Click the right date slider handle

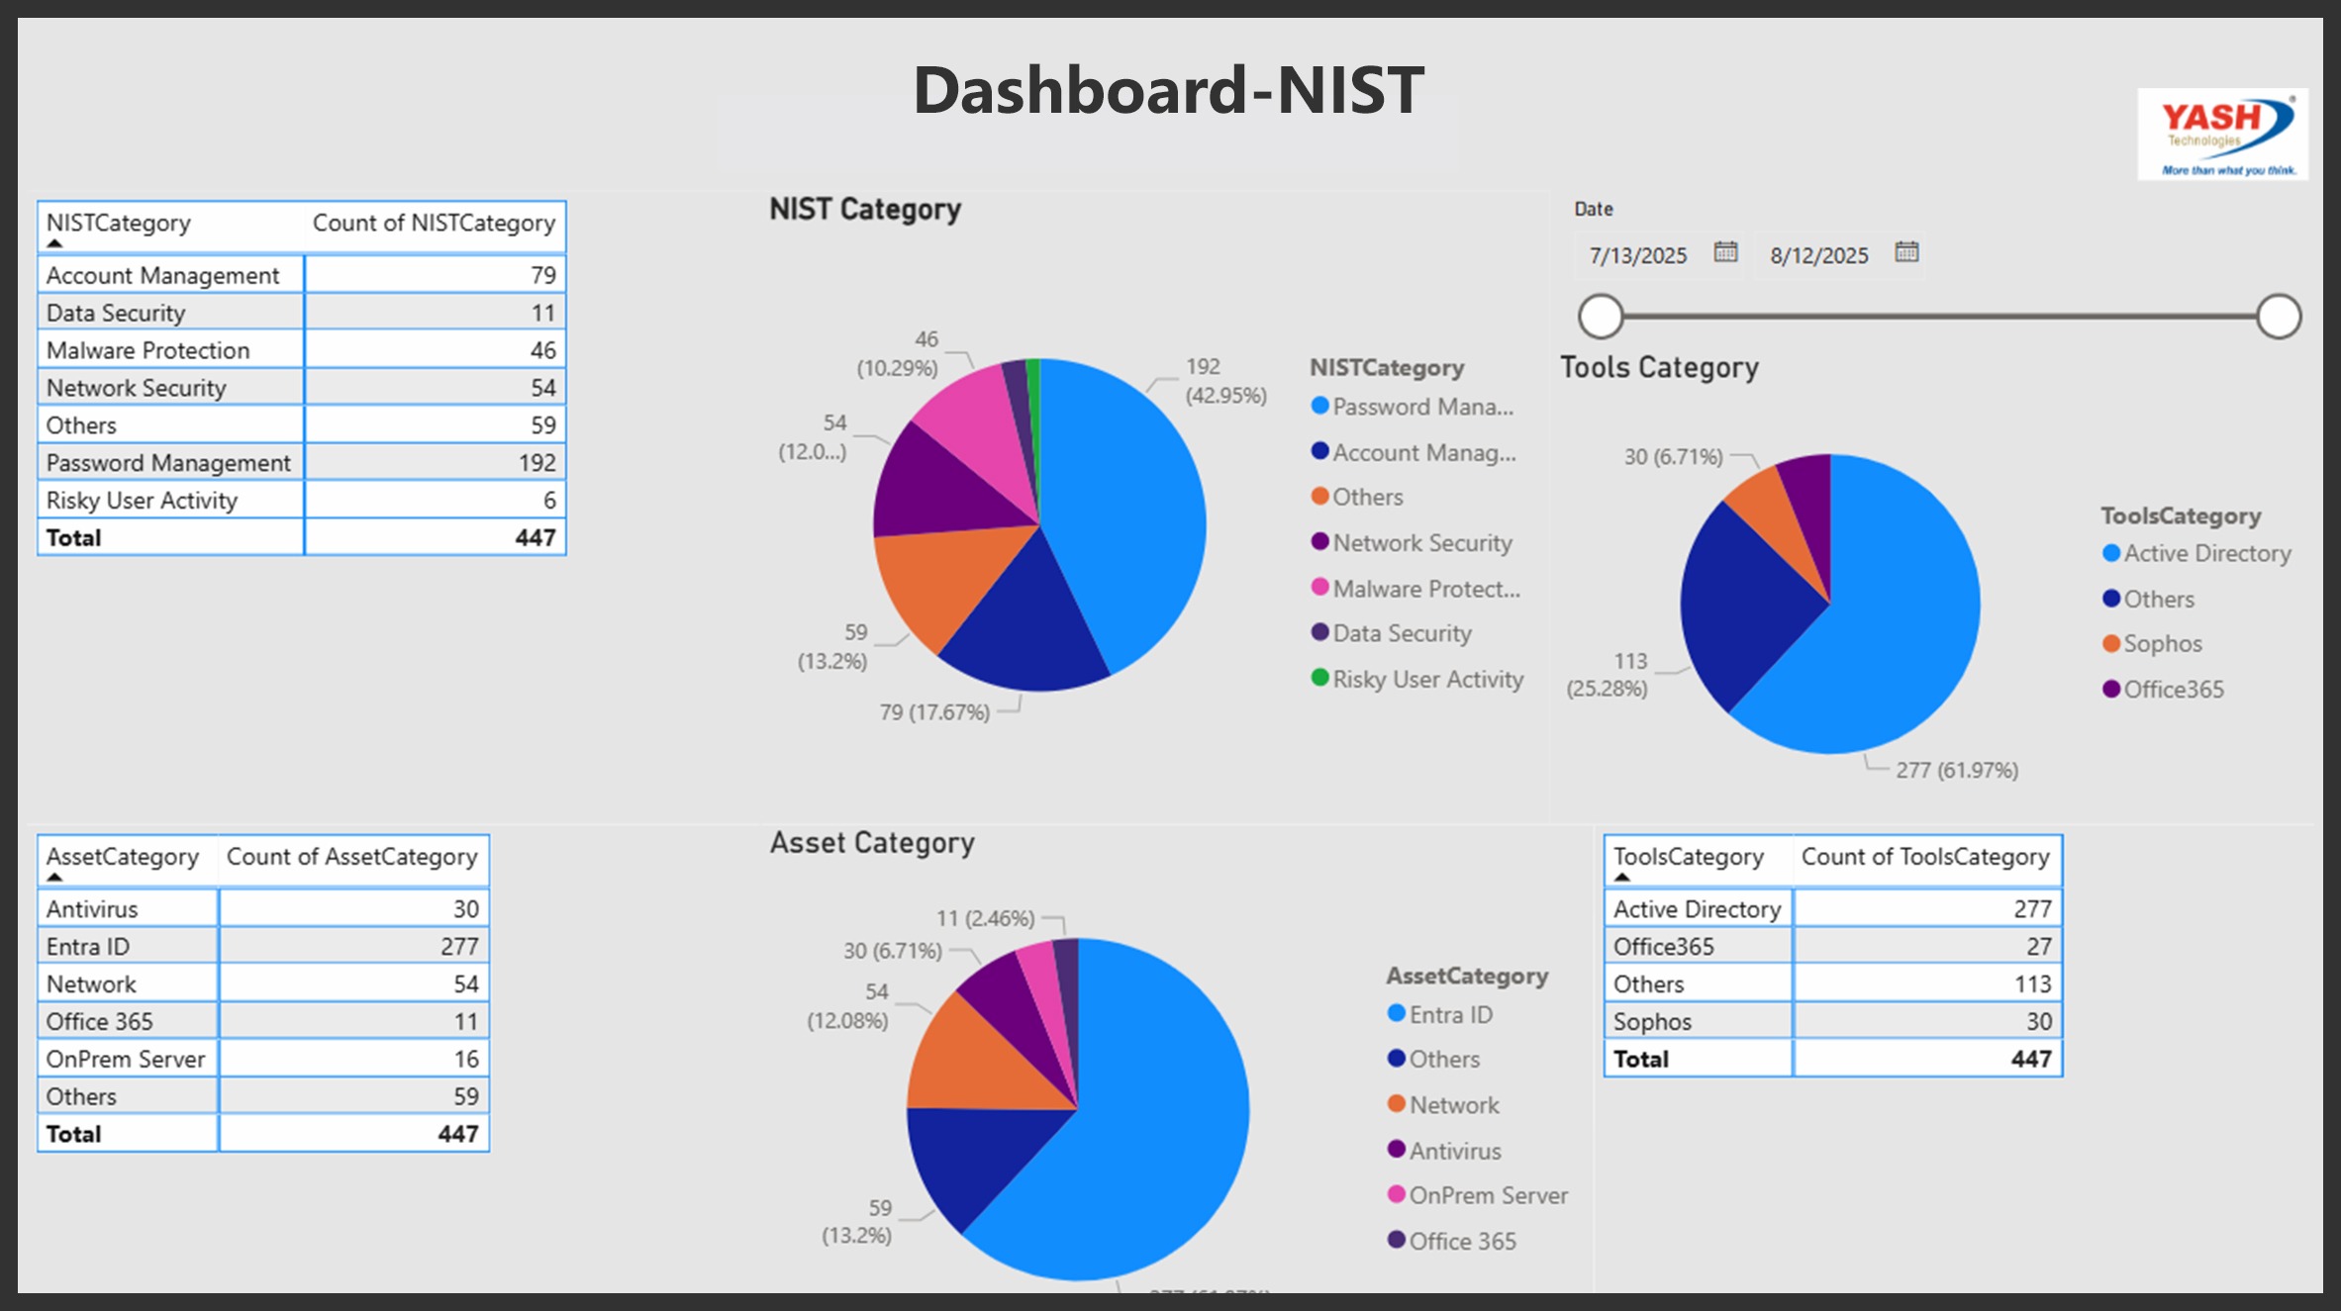coord(2279,317)
